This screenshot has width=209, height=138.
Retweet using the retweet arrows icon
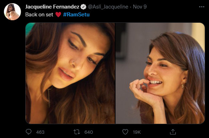77,132
